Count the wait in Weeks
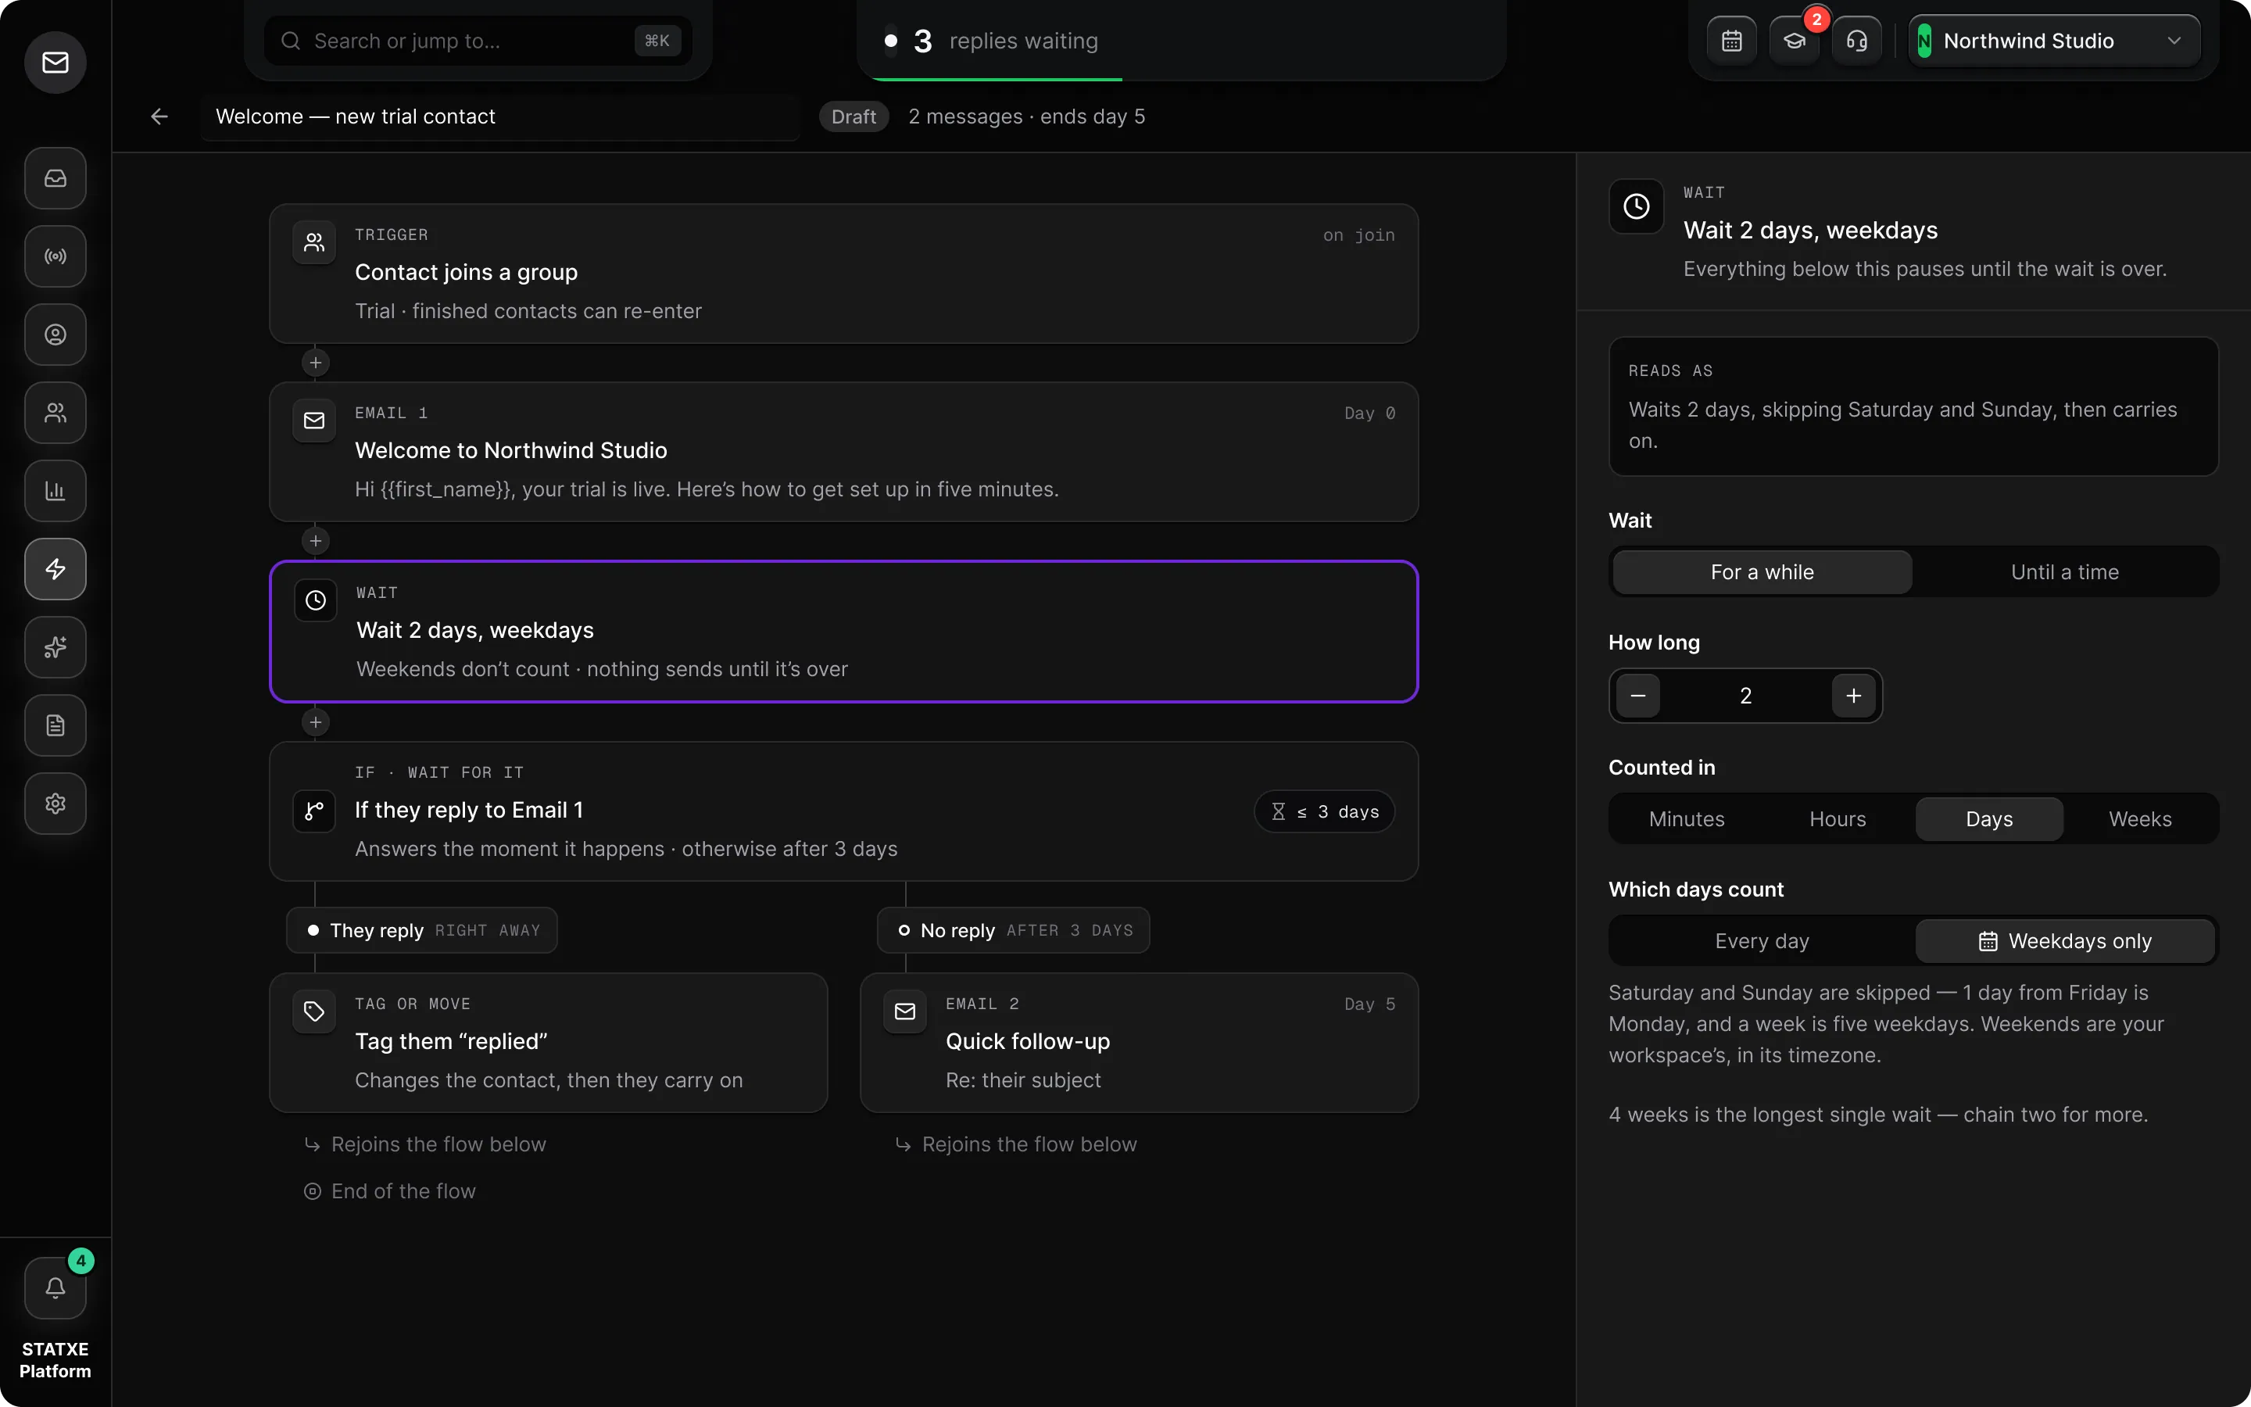Screen dimensions: 2251x1407 point(2139,819)
